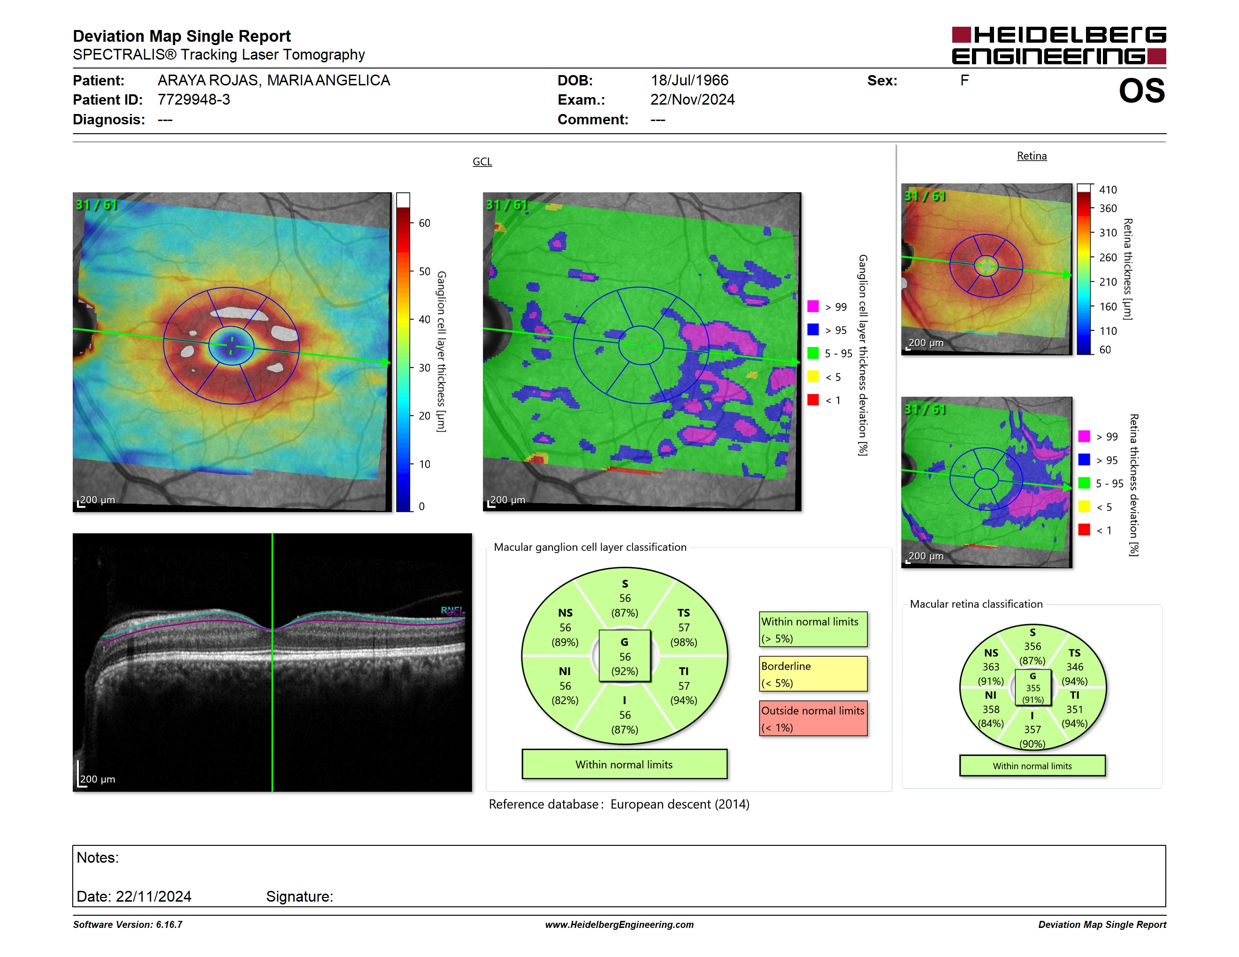Select yellow <5 swatch in GCL legend
Screen dimensions: 1239x957
(x=813, y=376)
